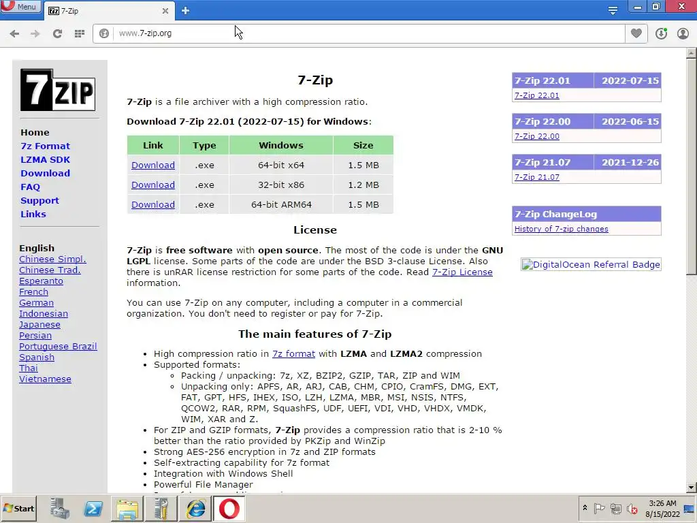Open the Windows Start button
697x523 pixels.
point(19,508)
